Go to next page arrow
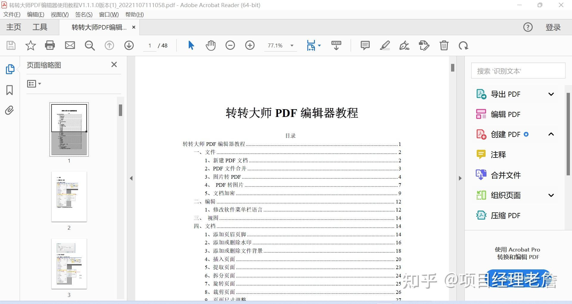 coord(129,45)
